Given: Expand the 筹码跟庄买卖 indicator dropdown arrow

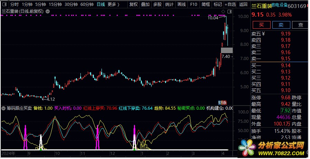Looking at the screenshot, I should click(x=3, y=108).
